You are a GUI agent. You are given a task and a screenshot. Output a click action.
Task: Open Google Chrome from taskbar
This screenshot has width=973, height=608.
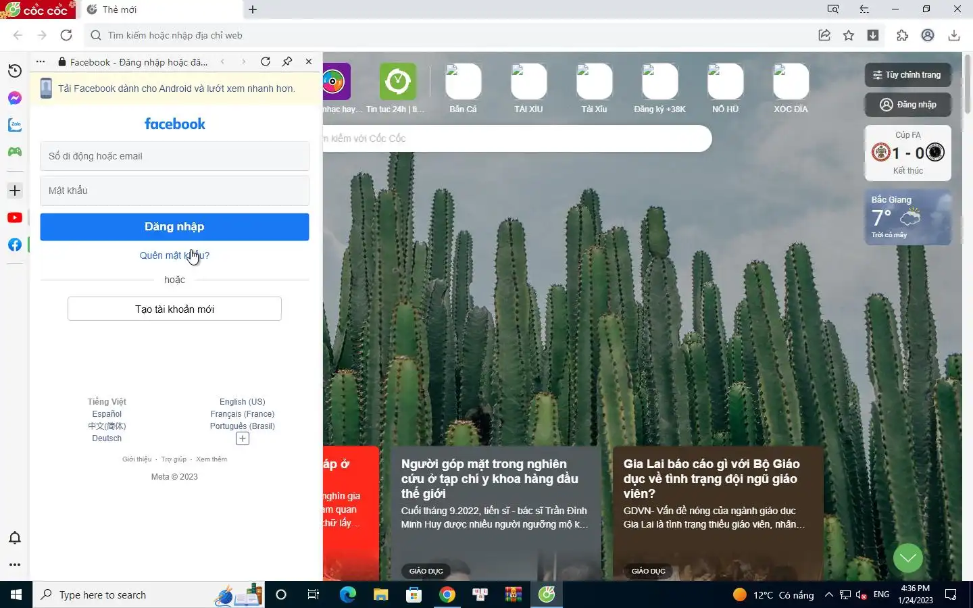(447, 594)
